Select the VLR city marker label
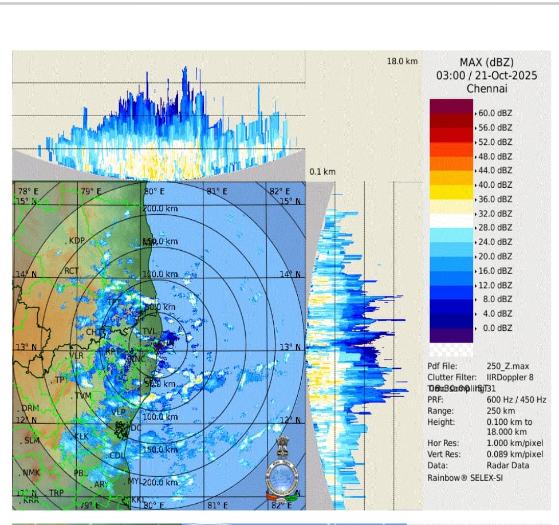Viewport: 559px width, 525px height. pos(76,356)
